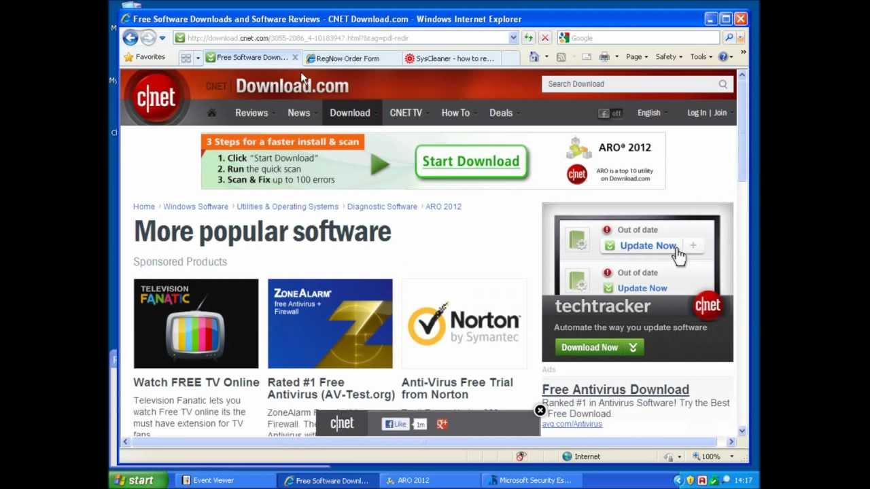
Task: Click the techtracker Download Now button
Action: coord(599,347)
